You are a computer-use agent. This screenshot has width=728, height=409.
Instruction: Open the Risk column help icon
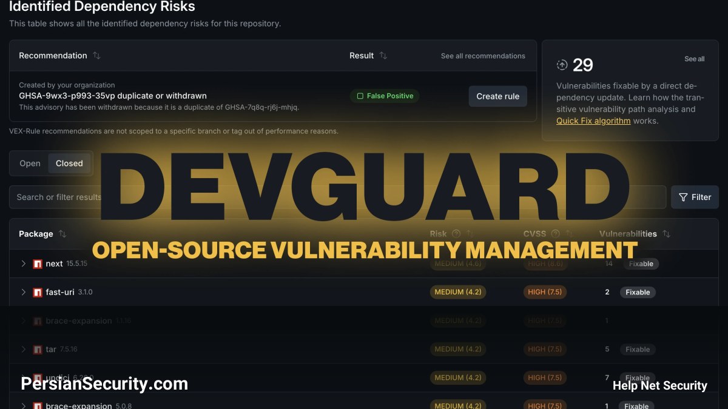coord(456,234)
